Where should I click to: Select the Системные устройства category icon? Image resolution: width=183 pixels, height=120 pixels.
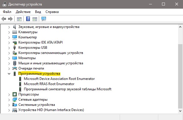click(x=15, y=105)
